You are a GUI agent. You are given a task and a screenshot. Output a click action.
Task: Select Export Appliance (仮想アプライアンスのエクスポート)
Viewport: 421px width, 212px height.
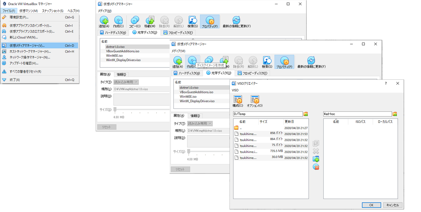pos(40,31)
